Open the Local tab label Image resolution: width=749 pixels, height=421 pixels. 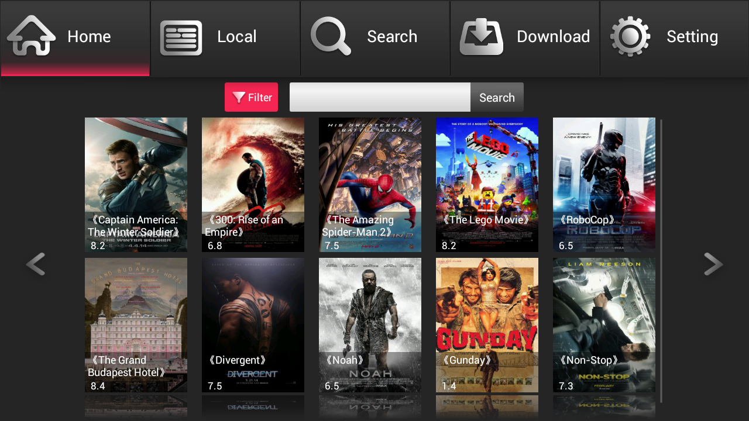coord(237,36)
